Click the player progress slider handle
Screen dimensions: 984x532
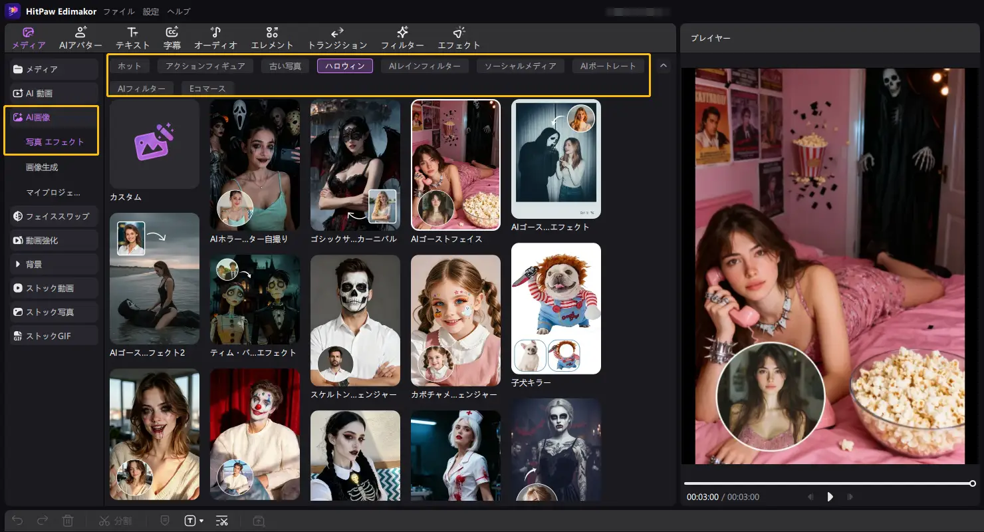[x=972, y=483]
